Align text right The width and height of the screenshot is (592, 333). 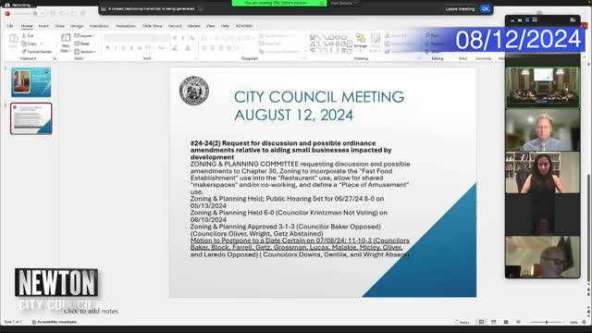tap(221, 48)
